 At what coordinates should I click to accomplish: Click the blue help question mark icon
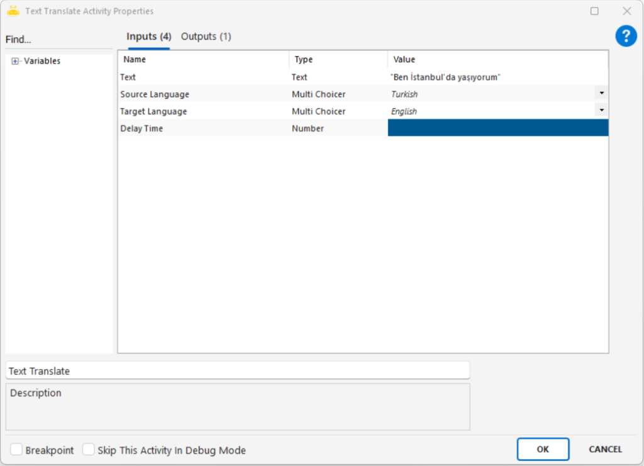pyautogui.click(x=626, y=36)
